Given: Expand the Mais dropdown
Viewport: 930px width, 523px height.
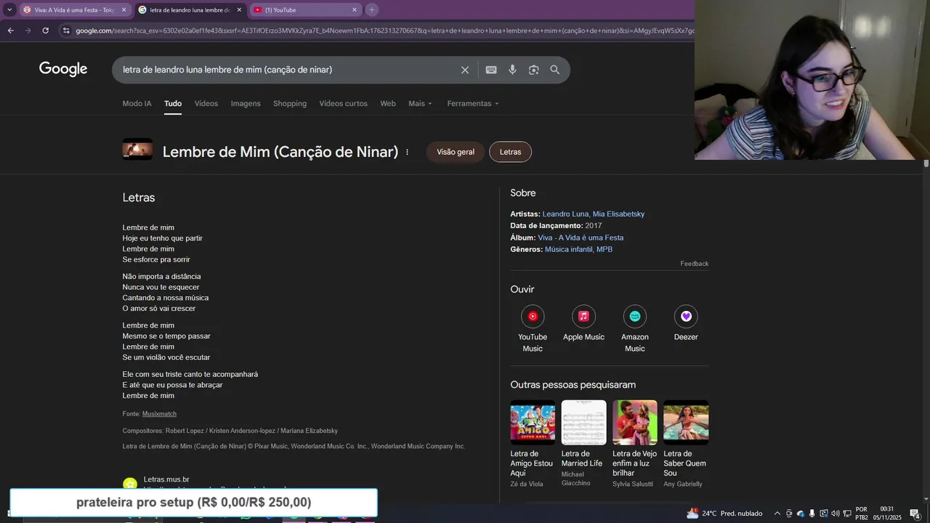Looking at the screenshot, I should tap(420, 103).
